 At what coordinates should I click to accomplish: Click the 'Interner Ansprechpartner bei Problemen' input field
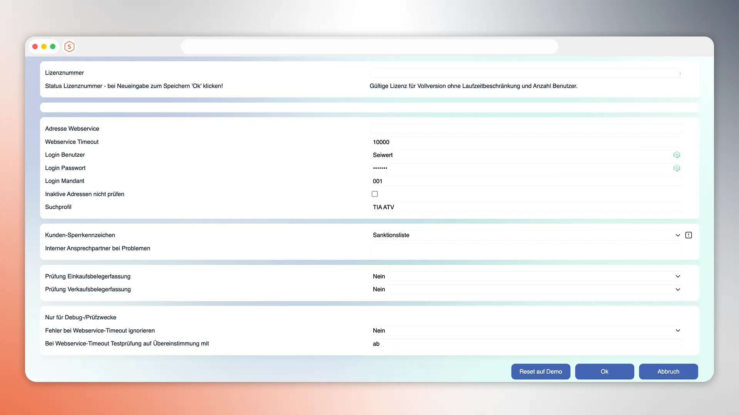526,249
